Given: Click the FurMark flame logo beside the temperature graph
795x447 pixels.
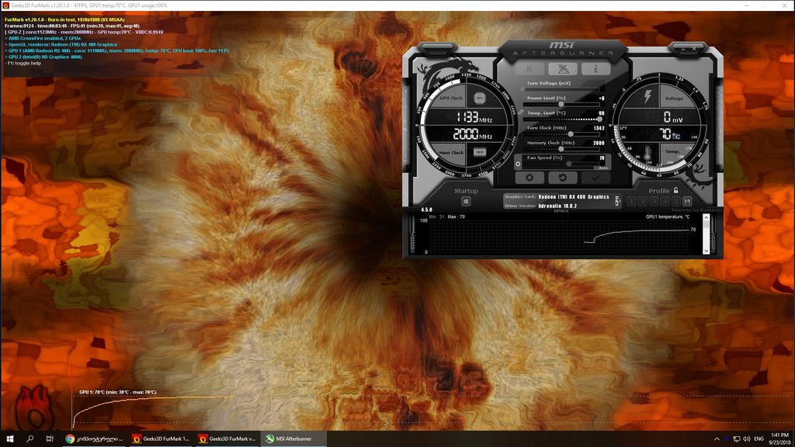Looking at the screenshot, I should point(34,408).
